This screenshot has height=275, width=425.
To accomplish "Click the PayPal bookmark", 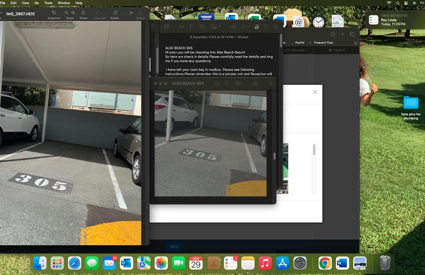I will click(x=300, y=42).
